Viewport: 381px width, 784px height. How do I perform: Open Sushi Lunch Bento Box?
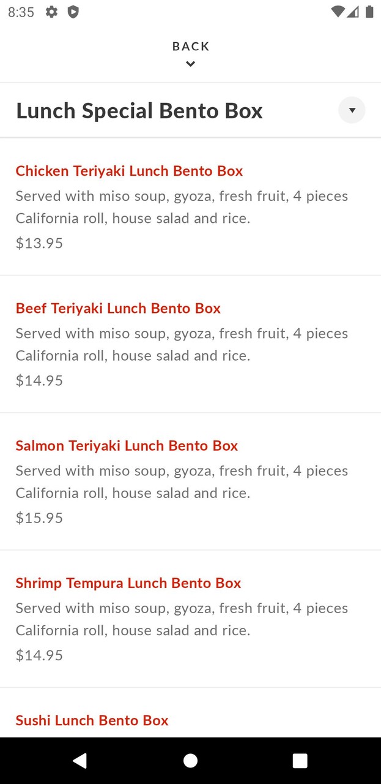coord(92,720)
